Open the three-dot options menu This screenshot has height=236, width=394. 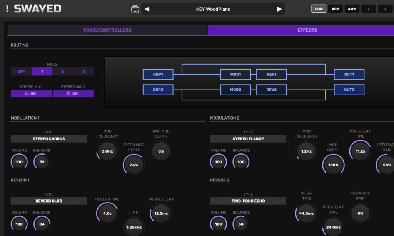7,8
